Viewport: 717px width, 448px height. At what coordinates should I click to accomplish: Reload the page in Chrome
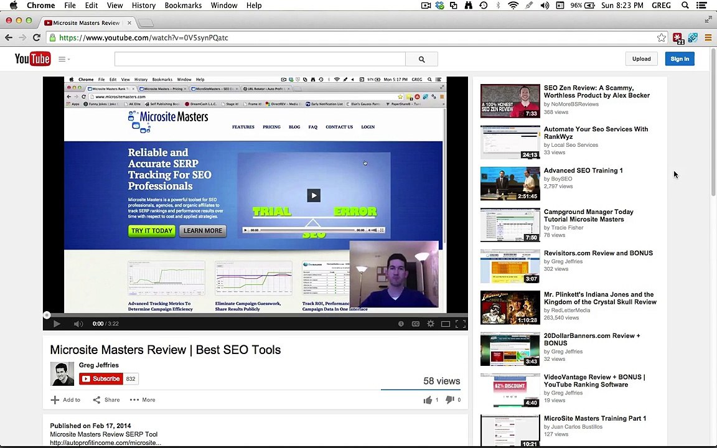(x=37, y=37)
